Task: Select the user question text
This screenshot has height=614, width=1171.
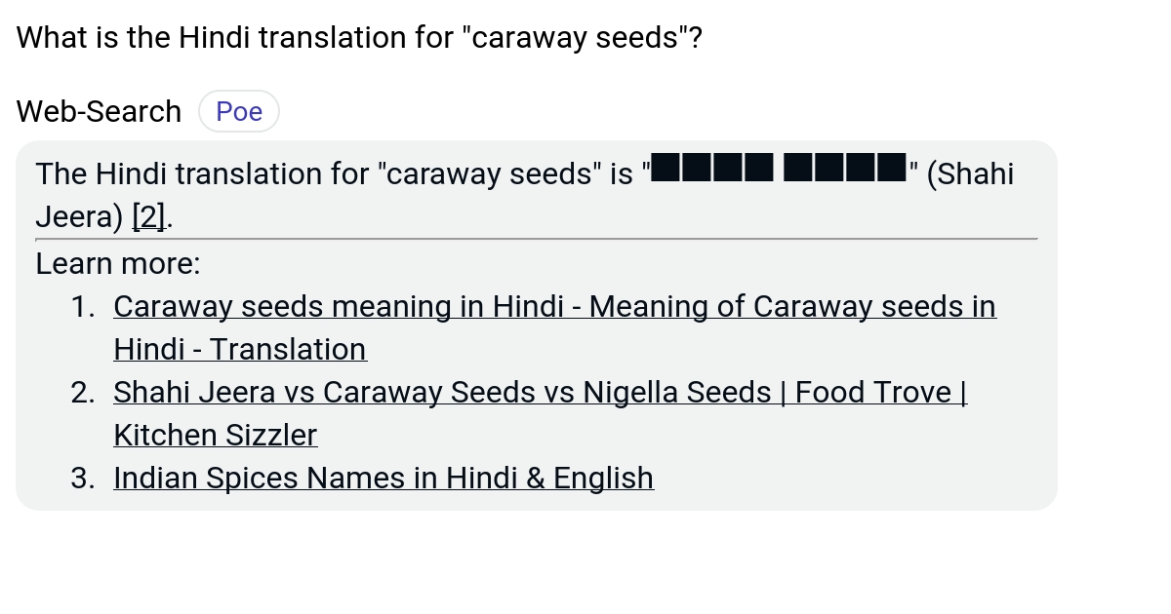Action: click(x=357, y=37)
